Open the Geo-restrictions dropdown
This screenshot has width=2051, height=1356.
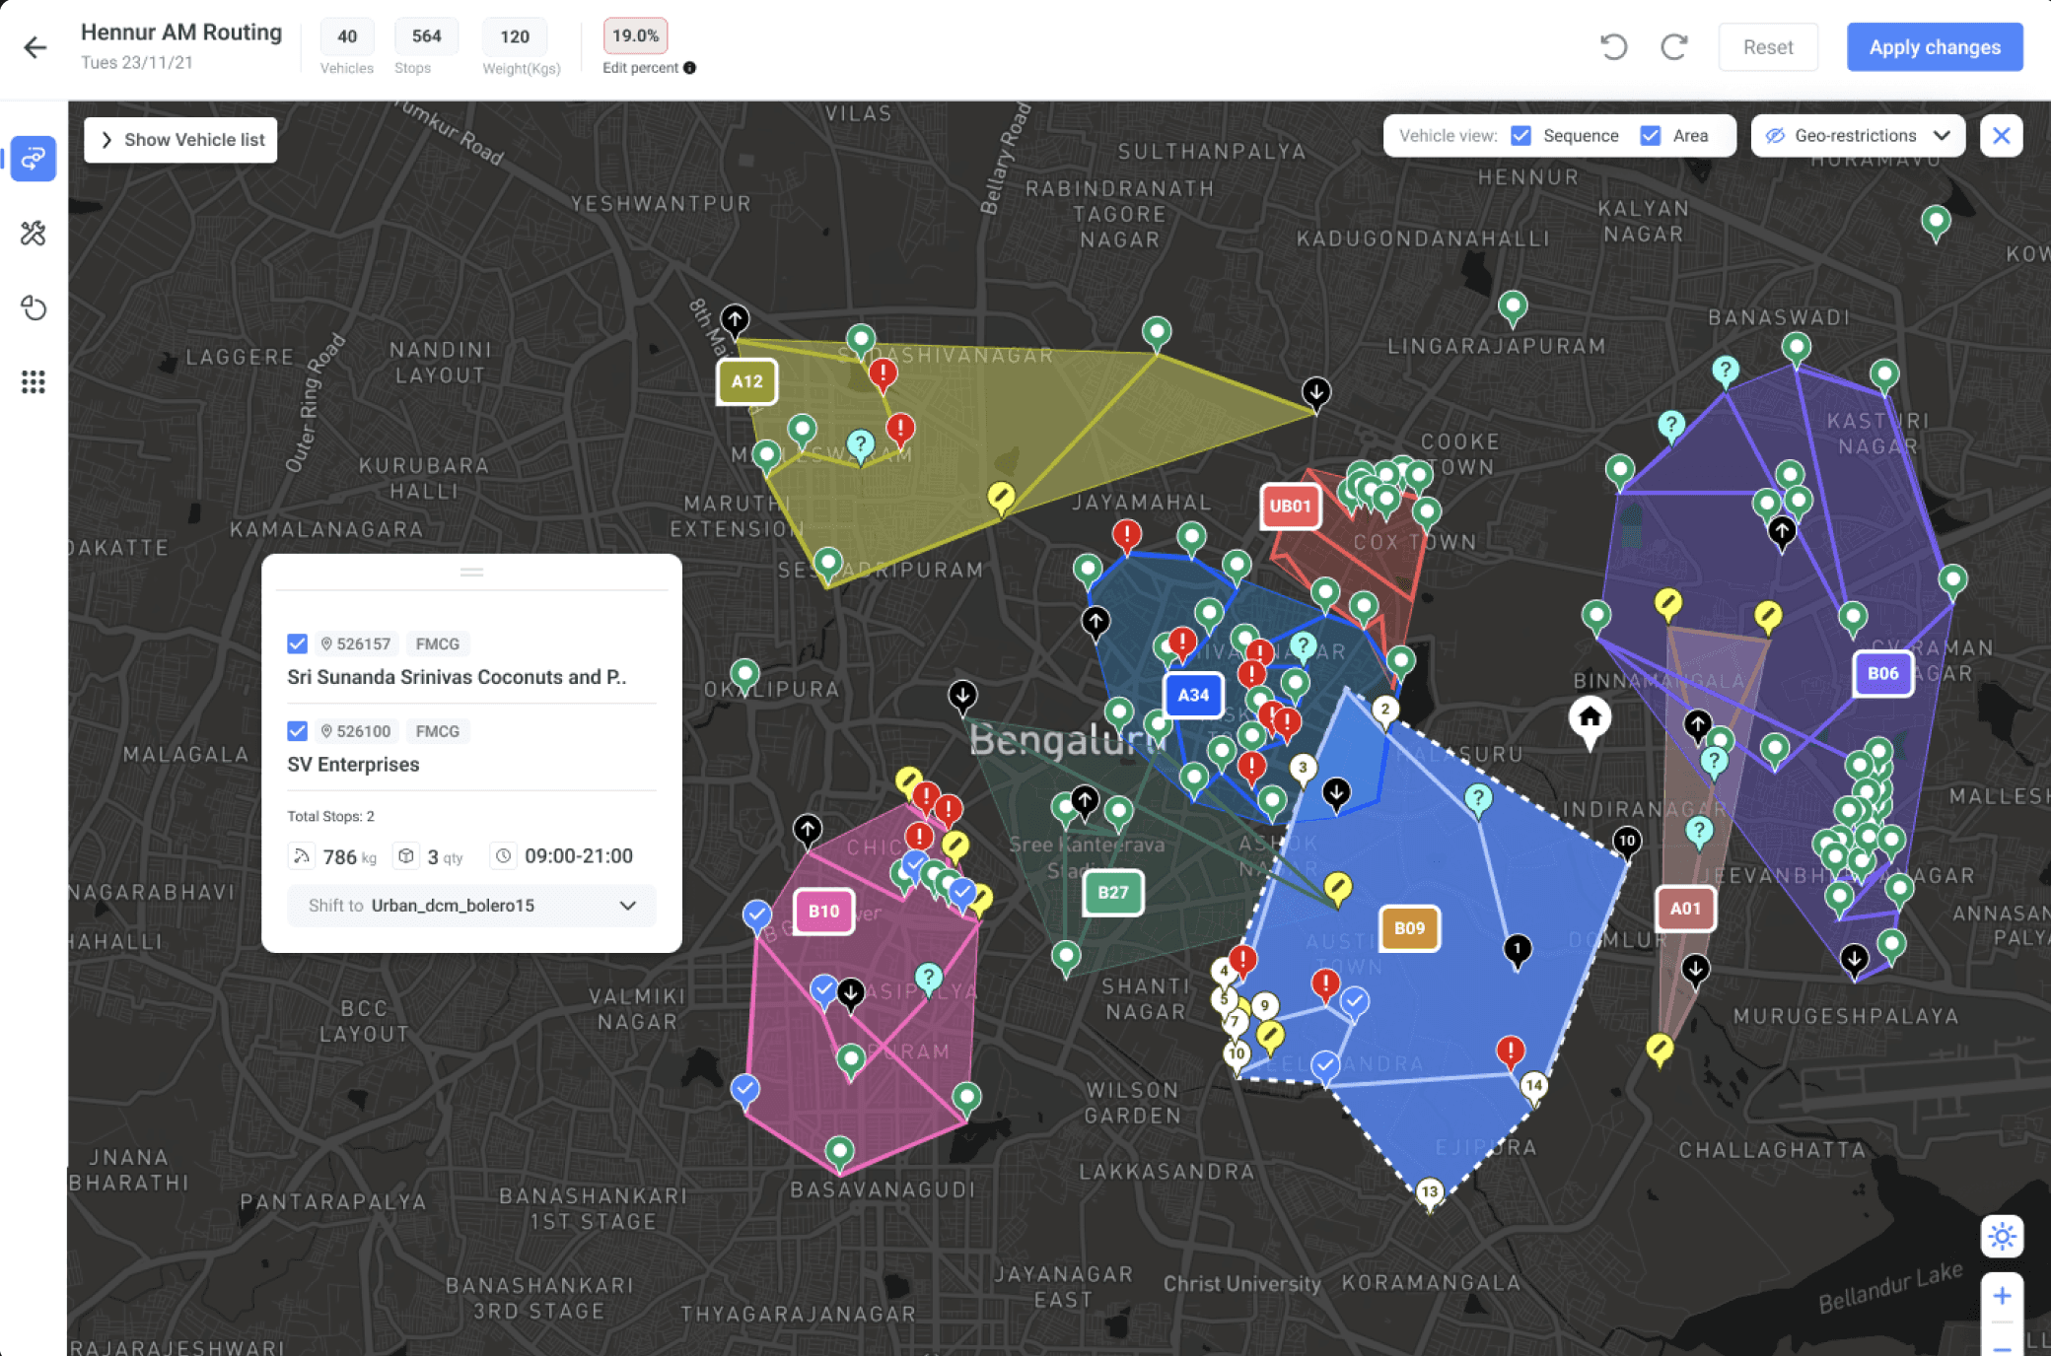tap(1858, 136)
